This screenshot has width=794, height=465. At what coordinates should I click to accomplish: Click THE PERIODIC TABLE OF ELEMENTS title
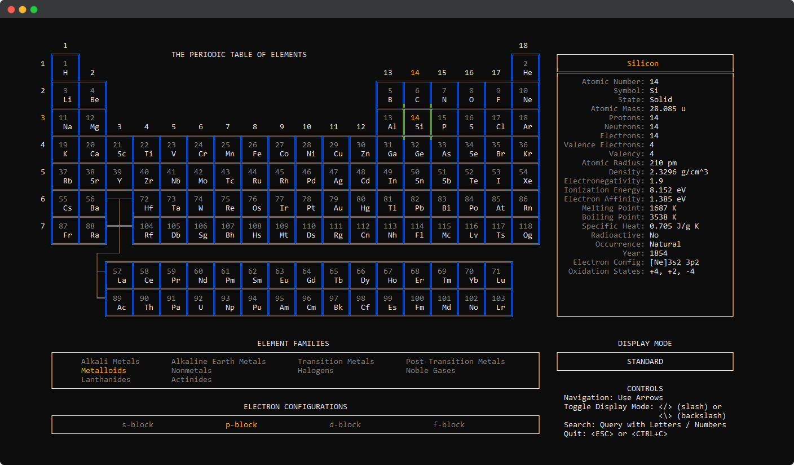pos(239,55)
